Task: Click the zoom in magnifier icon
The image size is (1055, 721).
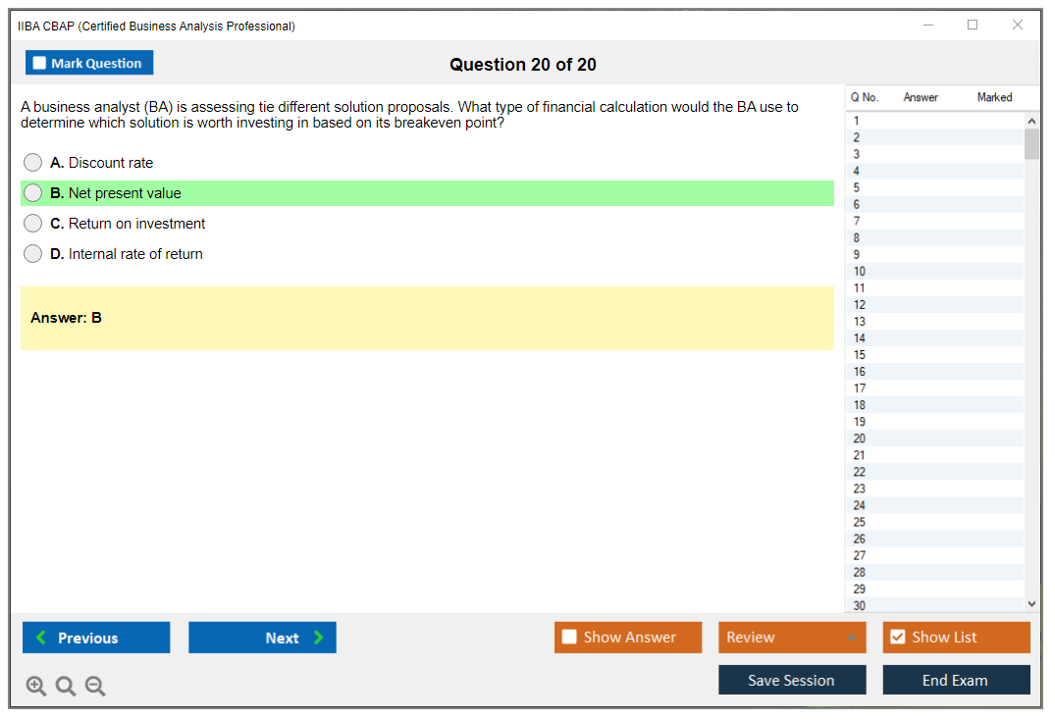Action: pyautogui.click(x=35, y=687)
